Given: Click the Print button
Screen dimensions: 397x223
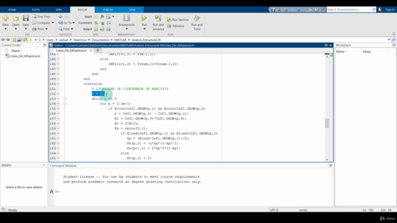Looking at the screenshot, I should [38, 29].
